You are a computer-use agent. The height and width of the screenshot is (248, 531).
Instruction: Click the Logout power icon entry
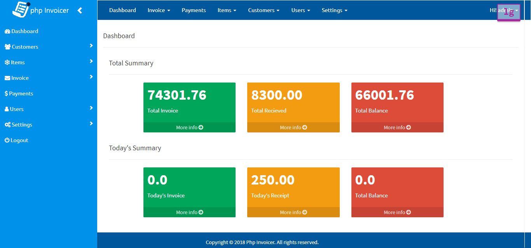tap(16, 140)
